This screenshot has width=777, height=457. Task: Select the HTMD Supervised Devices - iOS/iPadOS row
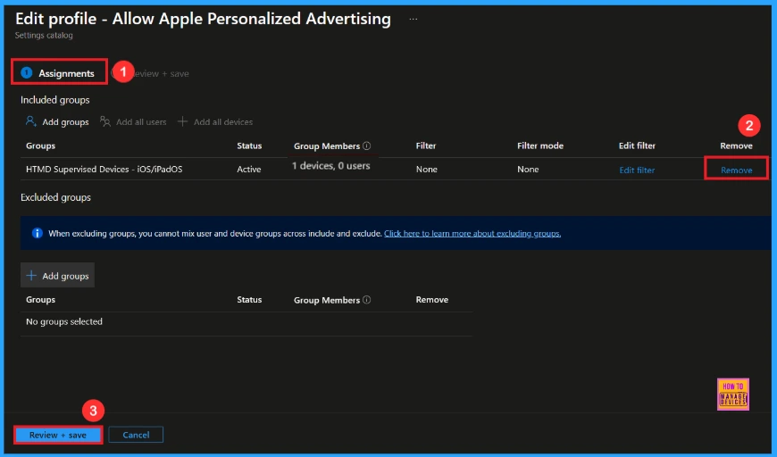396,170
